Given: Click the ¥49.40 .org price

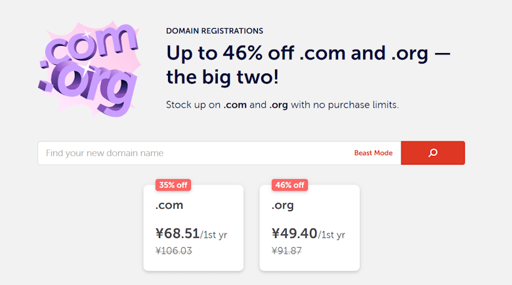Looking at the screenshot, I should pyautogui.click(x=294, y=233).
